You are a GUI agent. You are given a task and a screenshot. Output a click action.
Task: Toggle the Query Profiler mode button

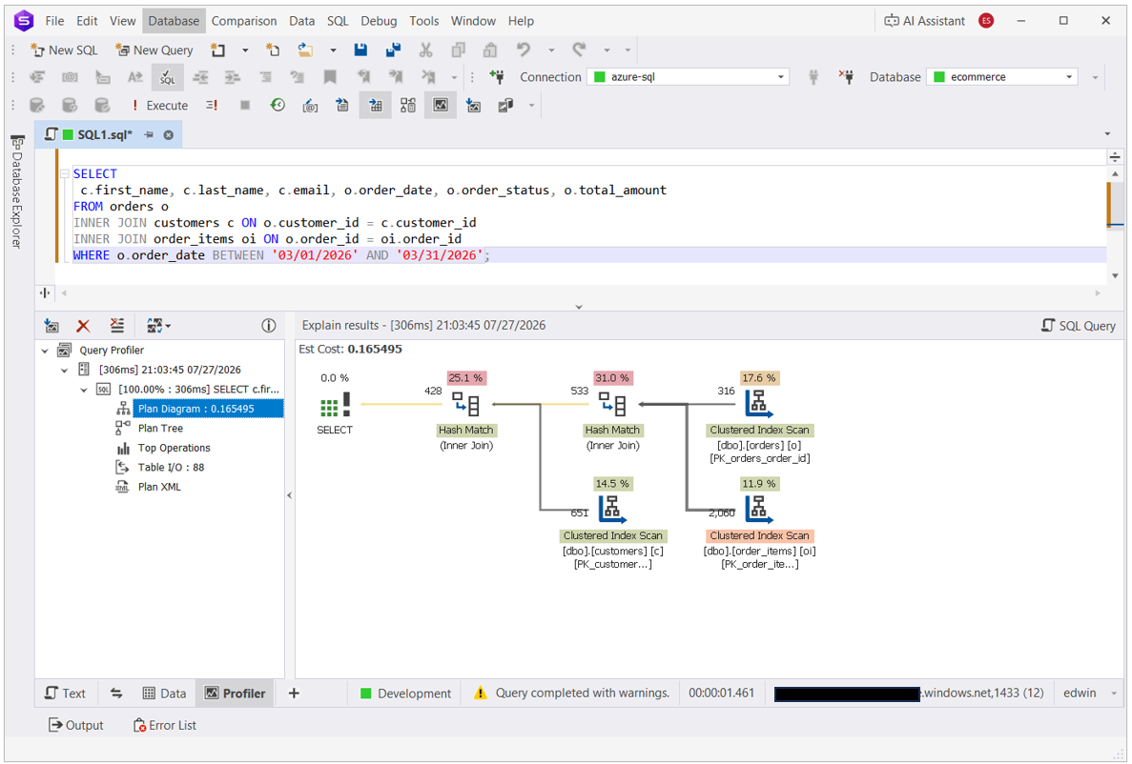[x=441, y=106]
